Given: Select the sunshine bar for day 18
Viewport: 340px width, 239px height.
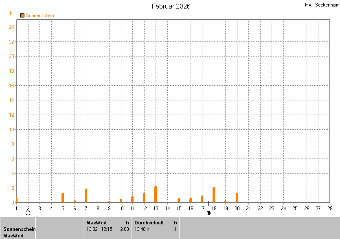Looking at the screenshot, I should coord(214,195).
